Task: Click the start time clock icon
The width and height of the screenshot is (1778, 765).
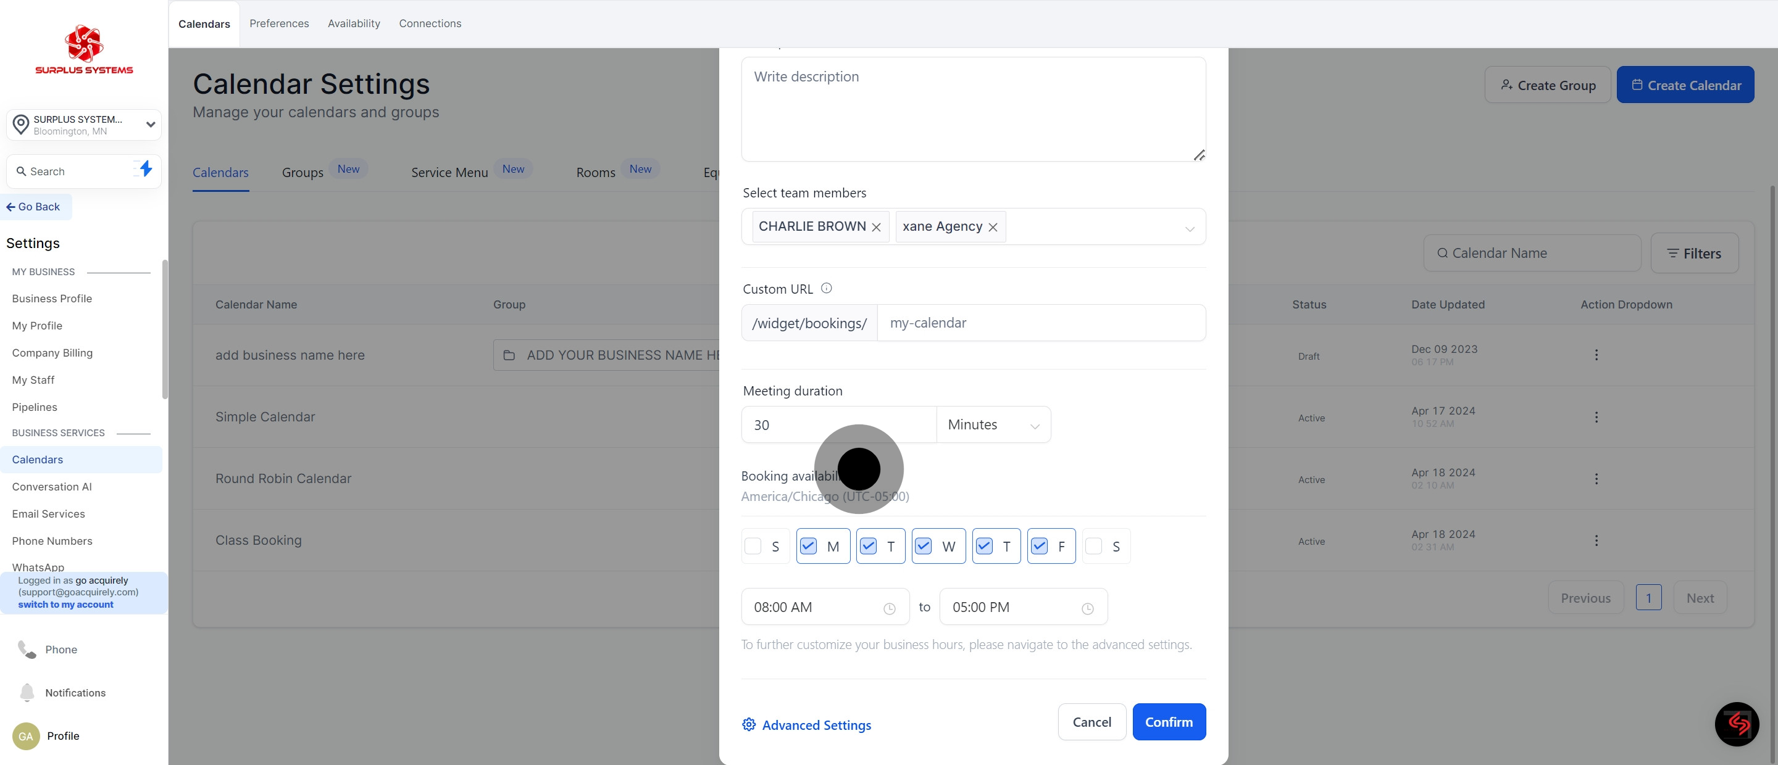Action: coord(889,608)
